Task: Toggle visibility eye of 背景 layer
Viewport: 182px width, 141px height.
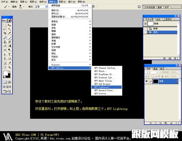Action: [x=147, y=81]
